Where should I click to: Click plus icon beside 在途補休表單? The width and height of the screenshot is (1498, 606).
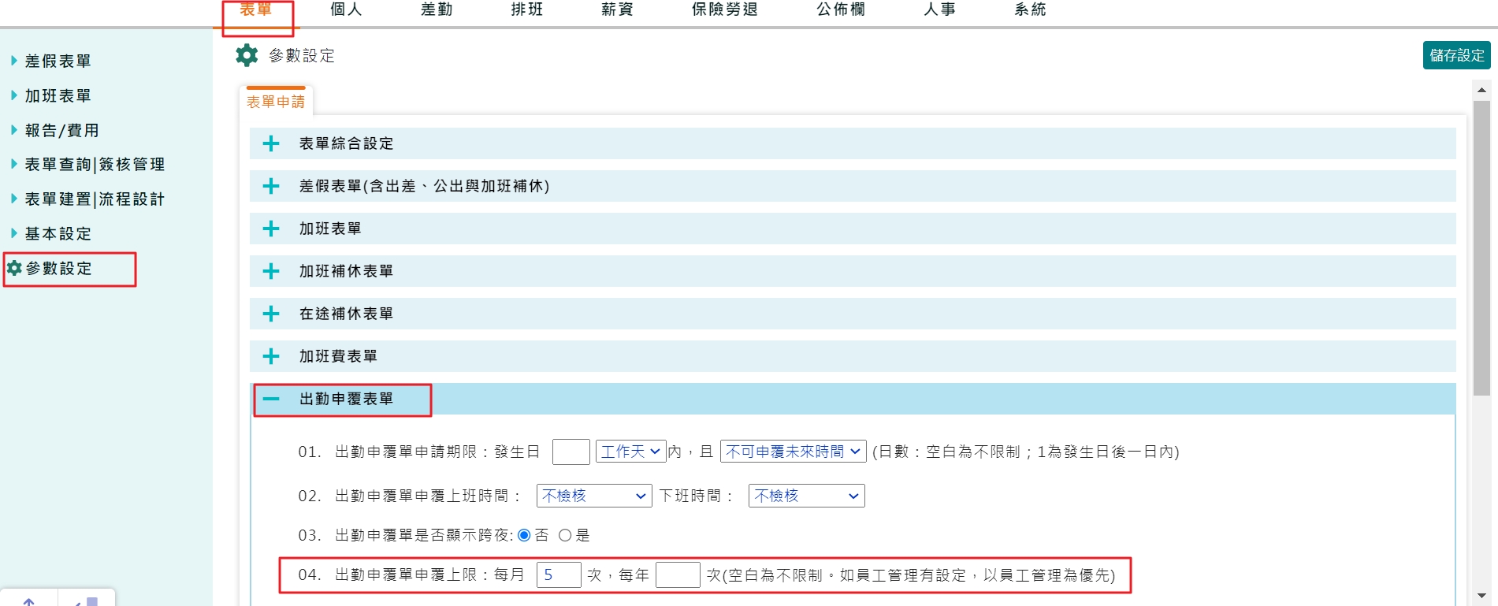click(271, 314)
